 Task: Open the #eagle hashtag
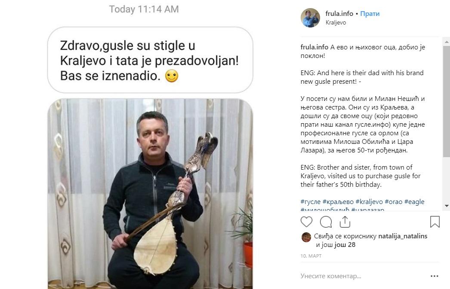[x=414, y=202]
